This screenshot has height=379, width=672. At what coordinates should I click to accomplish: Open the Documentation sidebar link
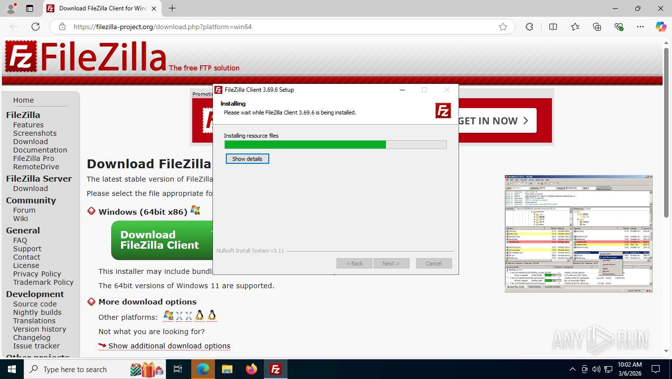pyautogui.click(x=40, y=150)
